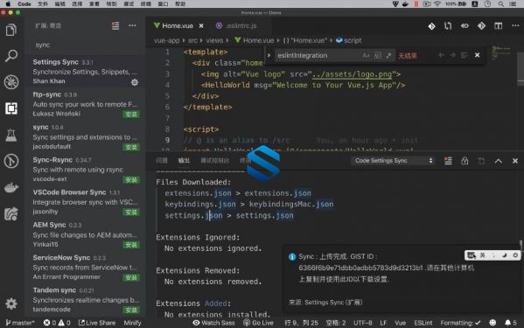The width and height of the screenshot is (524, 328).
Task: Install the AEM Sync extension
Action: coord(131,245)
